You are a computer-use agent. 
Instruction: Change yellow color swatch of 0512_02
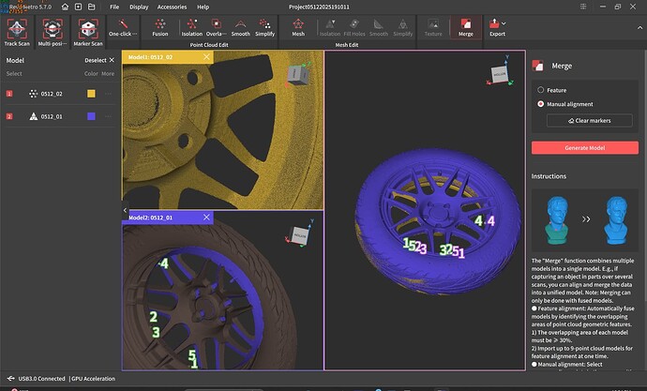point(91,94)
